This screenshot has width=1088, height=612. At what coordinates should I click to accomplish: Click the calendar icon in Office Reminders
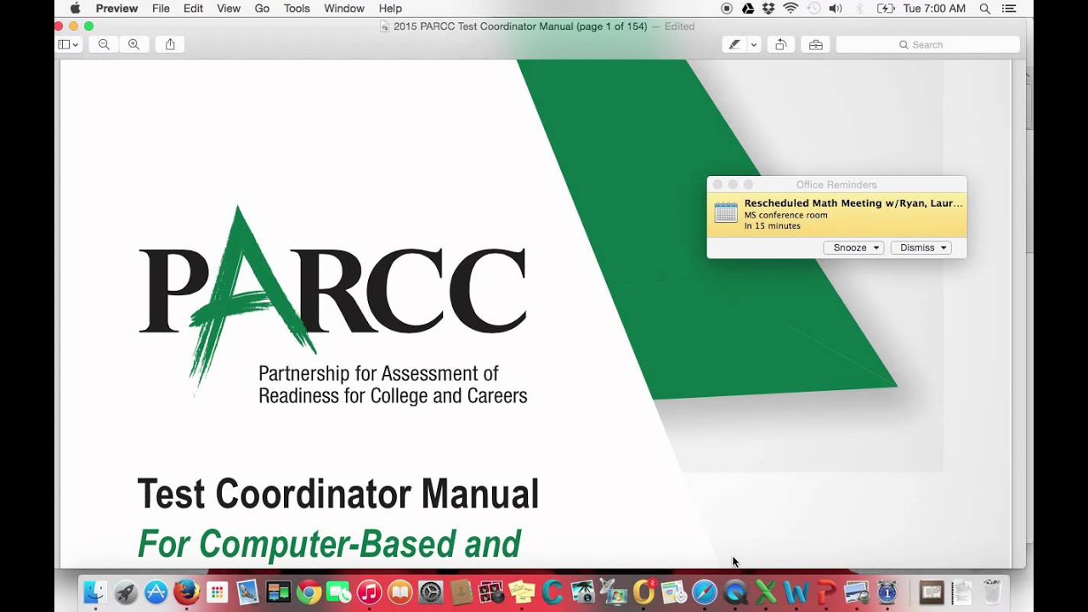click(726, 212)
